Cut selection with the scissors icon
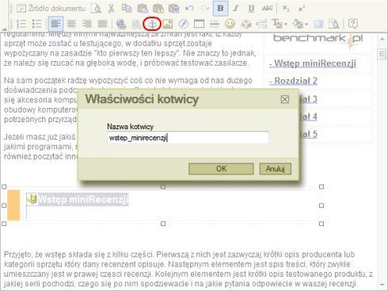 111,9
